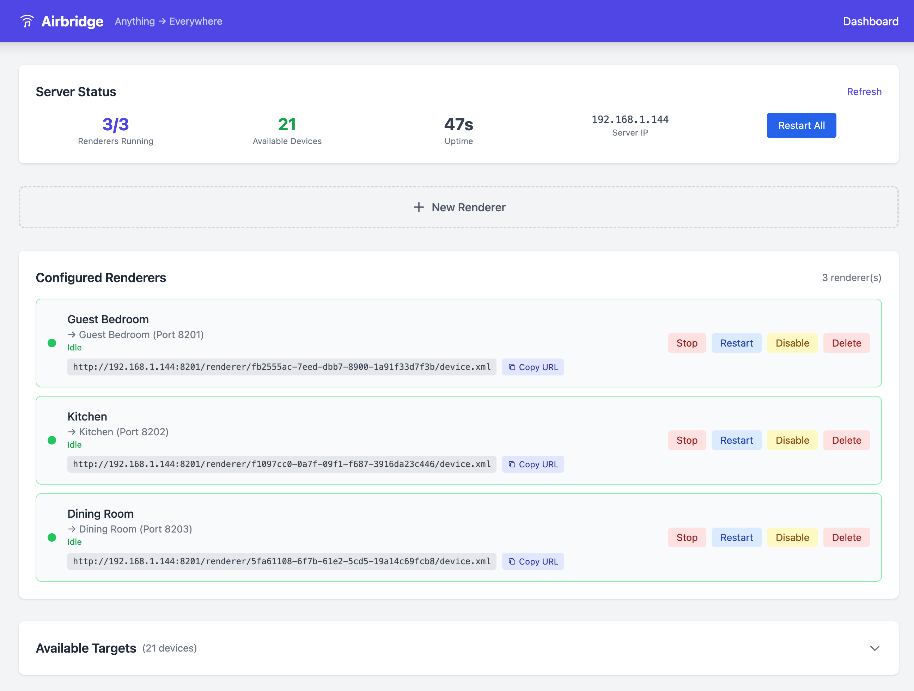The image size is (914, 691).
Task: Click the green status dot for Kitchen
Action: pyautogui.click(x=52, y=440)
